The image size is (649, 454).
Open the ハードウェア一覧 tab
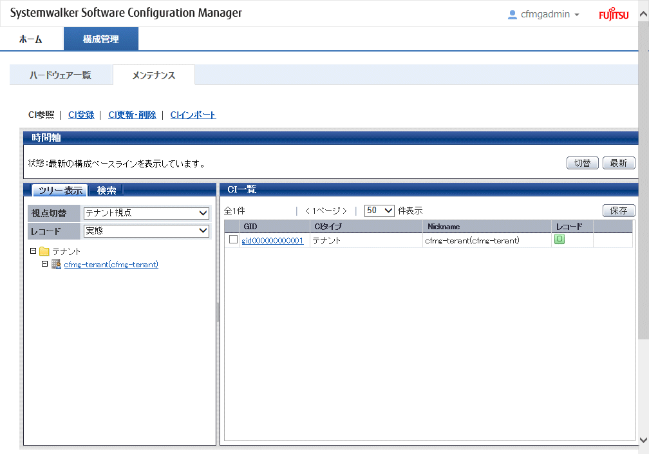pos(60,75)
